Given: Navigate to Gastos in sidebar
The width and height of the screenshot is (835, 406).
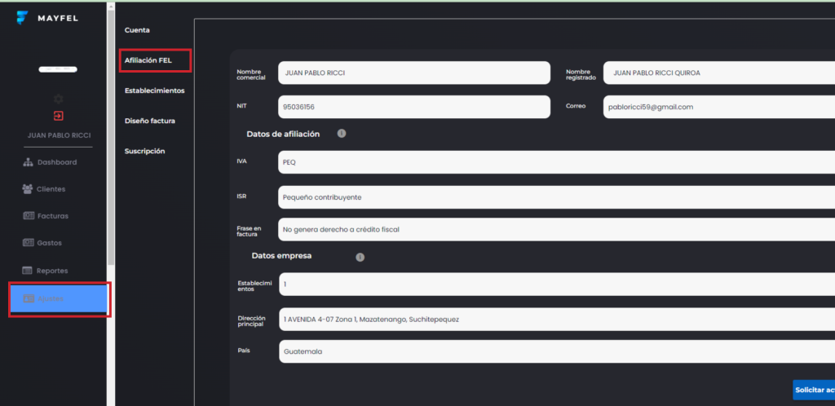Looking at the screenshot, I should click(x=42, y=243).
